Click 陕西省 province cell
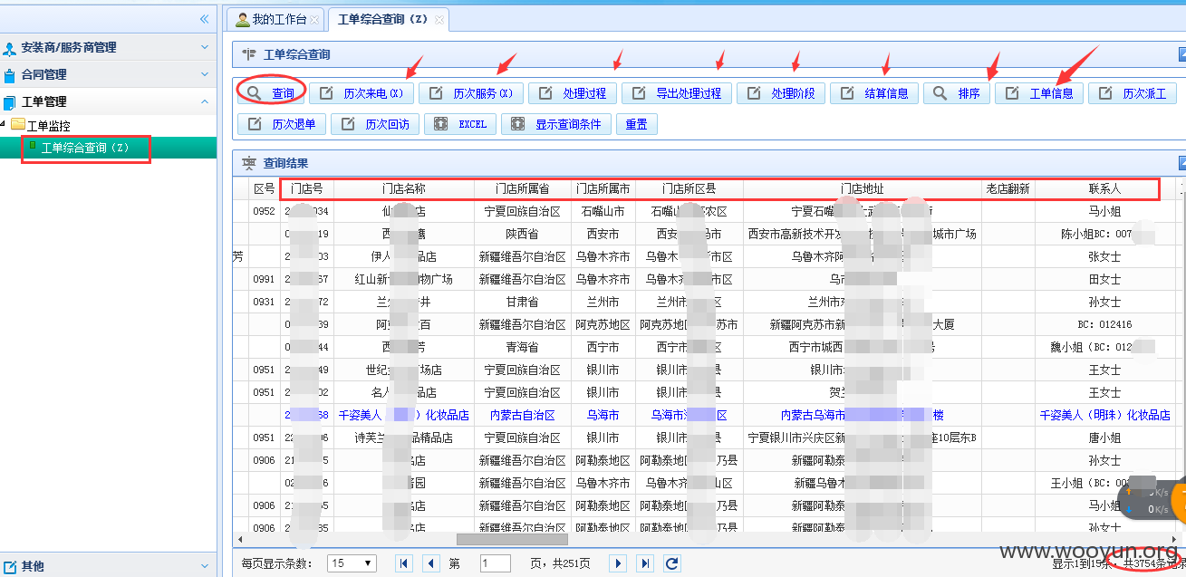This screenshot has height=577, width=1186. (523, 234)
